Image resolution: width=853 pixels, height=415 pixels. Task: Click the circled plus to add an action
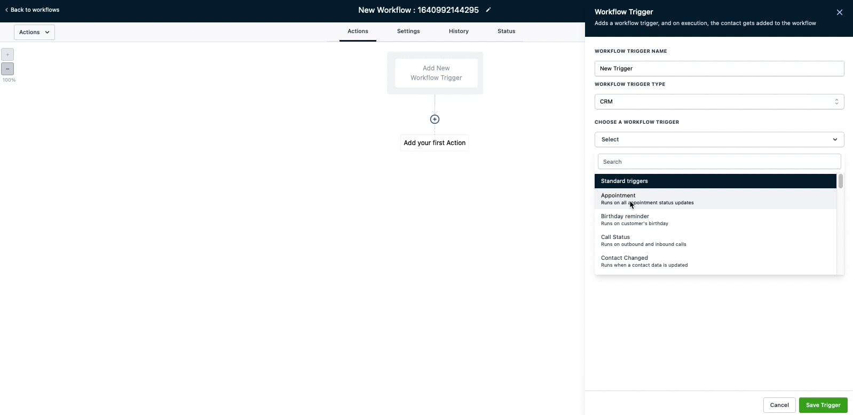click(435, 119)
